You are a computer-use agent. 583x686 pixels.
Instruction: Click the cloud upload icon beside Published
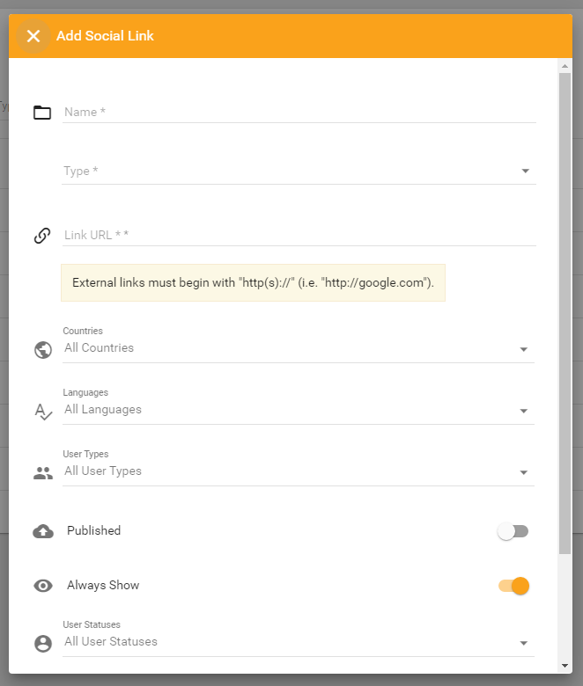tap(42, 531)
